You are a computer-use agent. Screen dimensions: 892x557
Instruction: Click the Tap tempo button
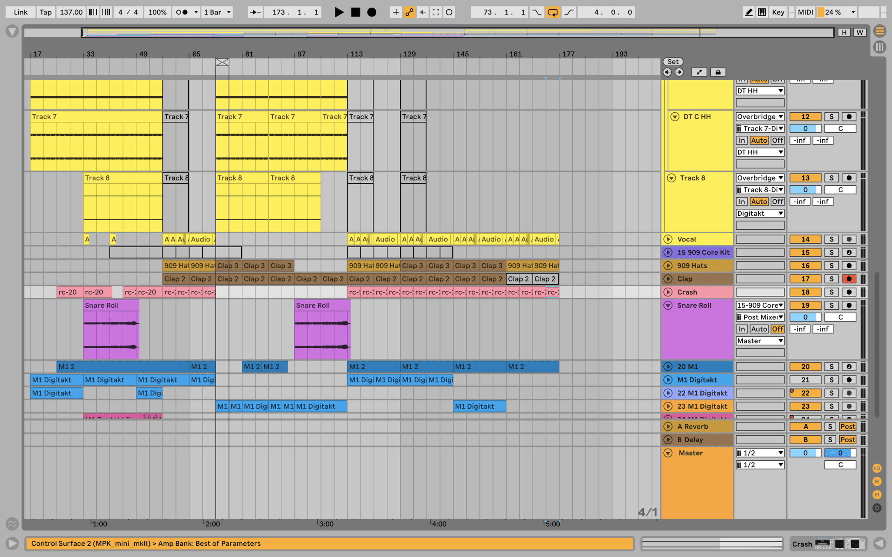click(45, 12)
